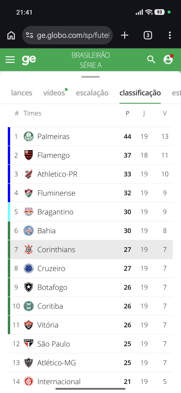This screenshot has width=181, height=393.
Task: Switch to the lances tab
Action: coord(22,93)
